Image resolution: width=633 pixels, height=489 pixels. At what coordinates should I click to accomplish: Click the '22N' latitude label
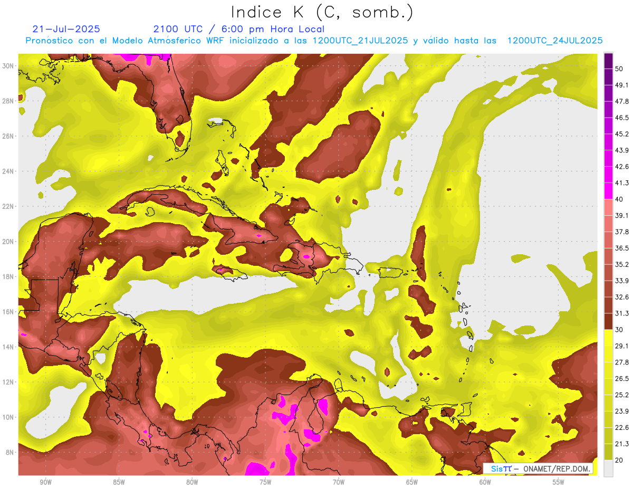8,206
